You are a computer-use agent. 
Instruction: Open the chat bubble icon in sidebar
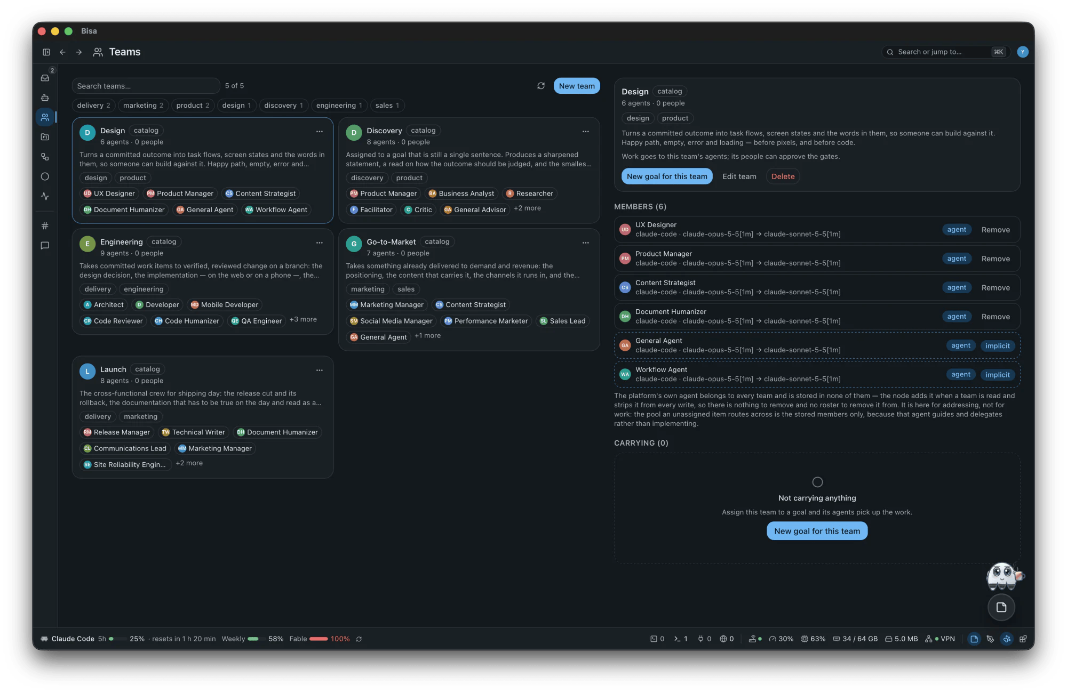45,246
